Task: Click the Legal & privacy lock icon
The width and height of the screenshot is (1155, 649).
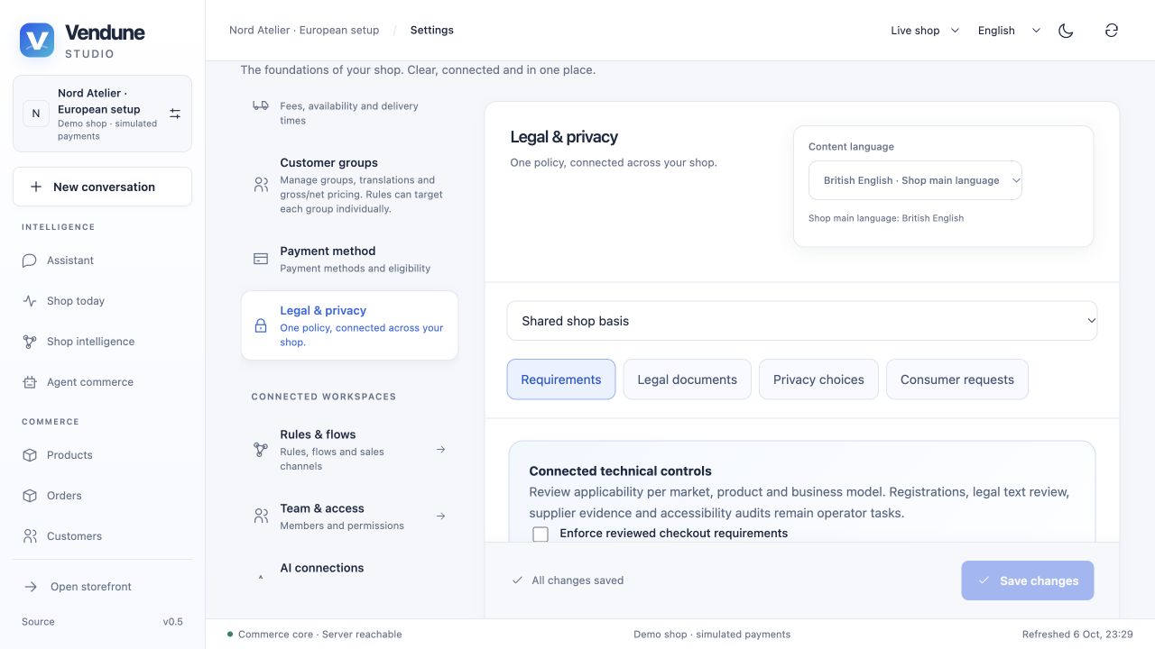Action: coord(261,326)
